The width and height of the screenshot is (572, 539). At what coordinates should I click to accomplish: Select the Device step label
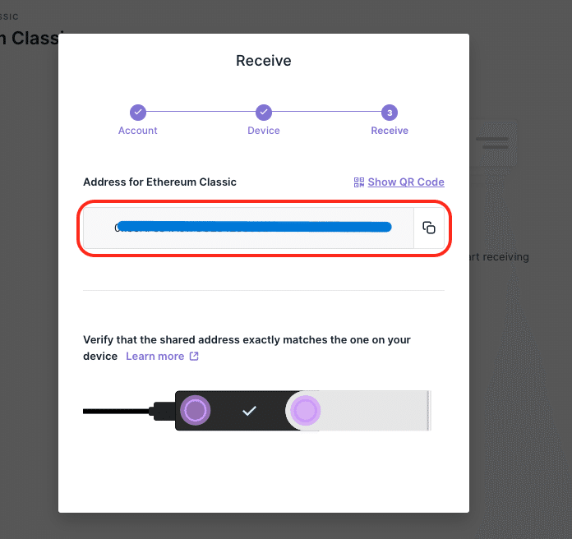click(264, 131)
